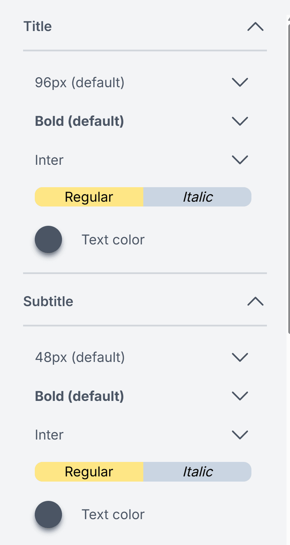The image size is (290, 545).
Task: Select Regular style for the Subtitle
Action: click(x=89, y=471)
